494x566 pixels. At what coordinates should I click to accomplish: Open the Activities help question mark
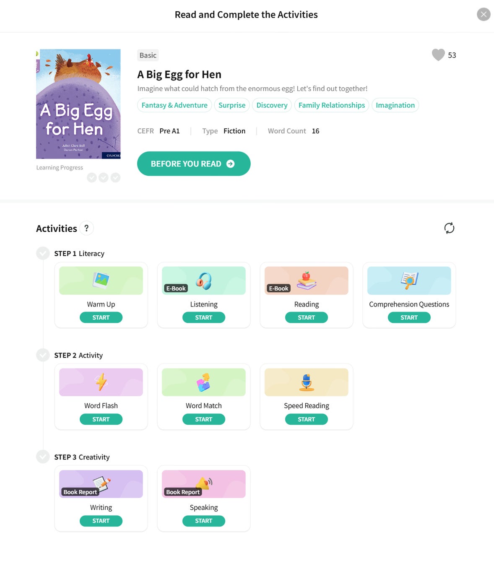[86, 228]
